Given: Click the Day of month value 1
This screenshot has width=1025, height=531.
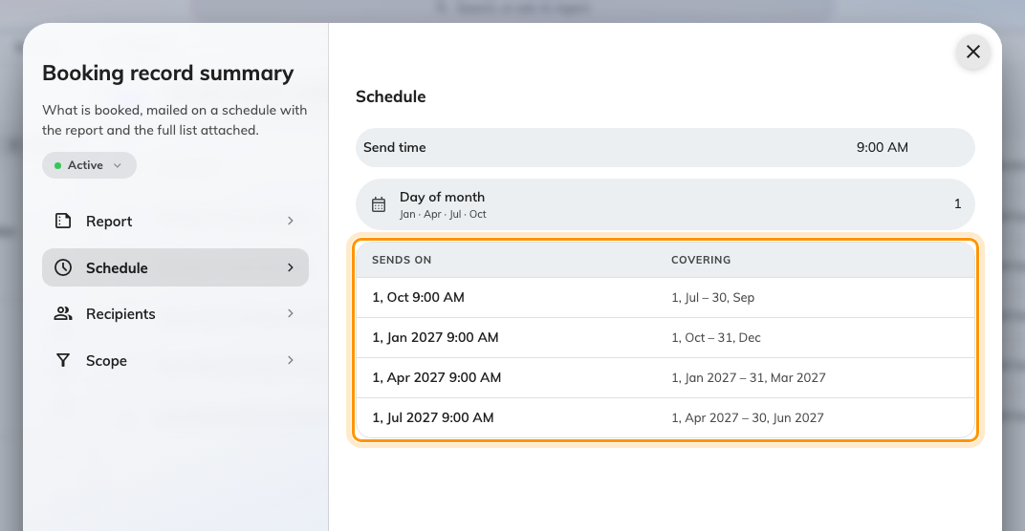Looking at the screenshot, I should tap(958, 203).
